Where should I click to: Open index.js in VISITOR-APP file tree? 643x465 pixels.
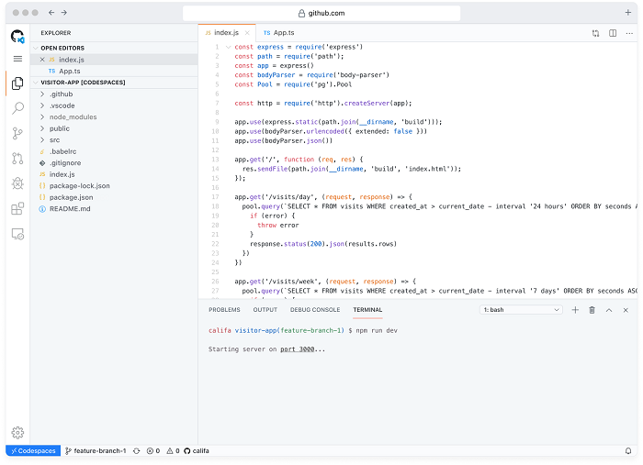coord(114,174)
